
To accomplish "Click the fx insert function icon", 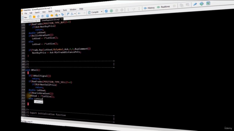I will coord(72,14).
